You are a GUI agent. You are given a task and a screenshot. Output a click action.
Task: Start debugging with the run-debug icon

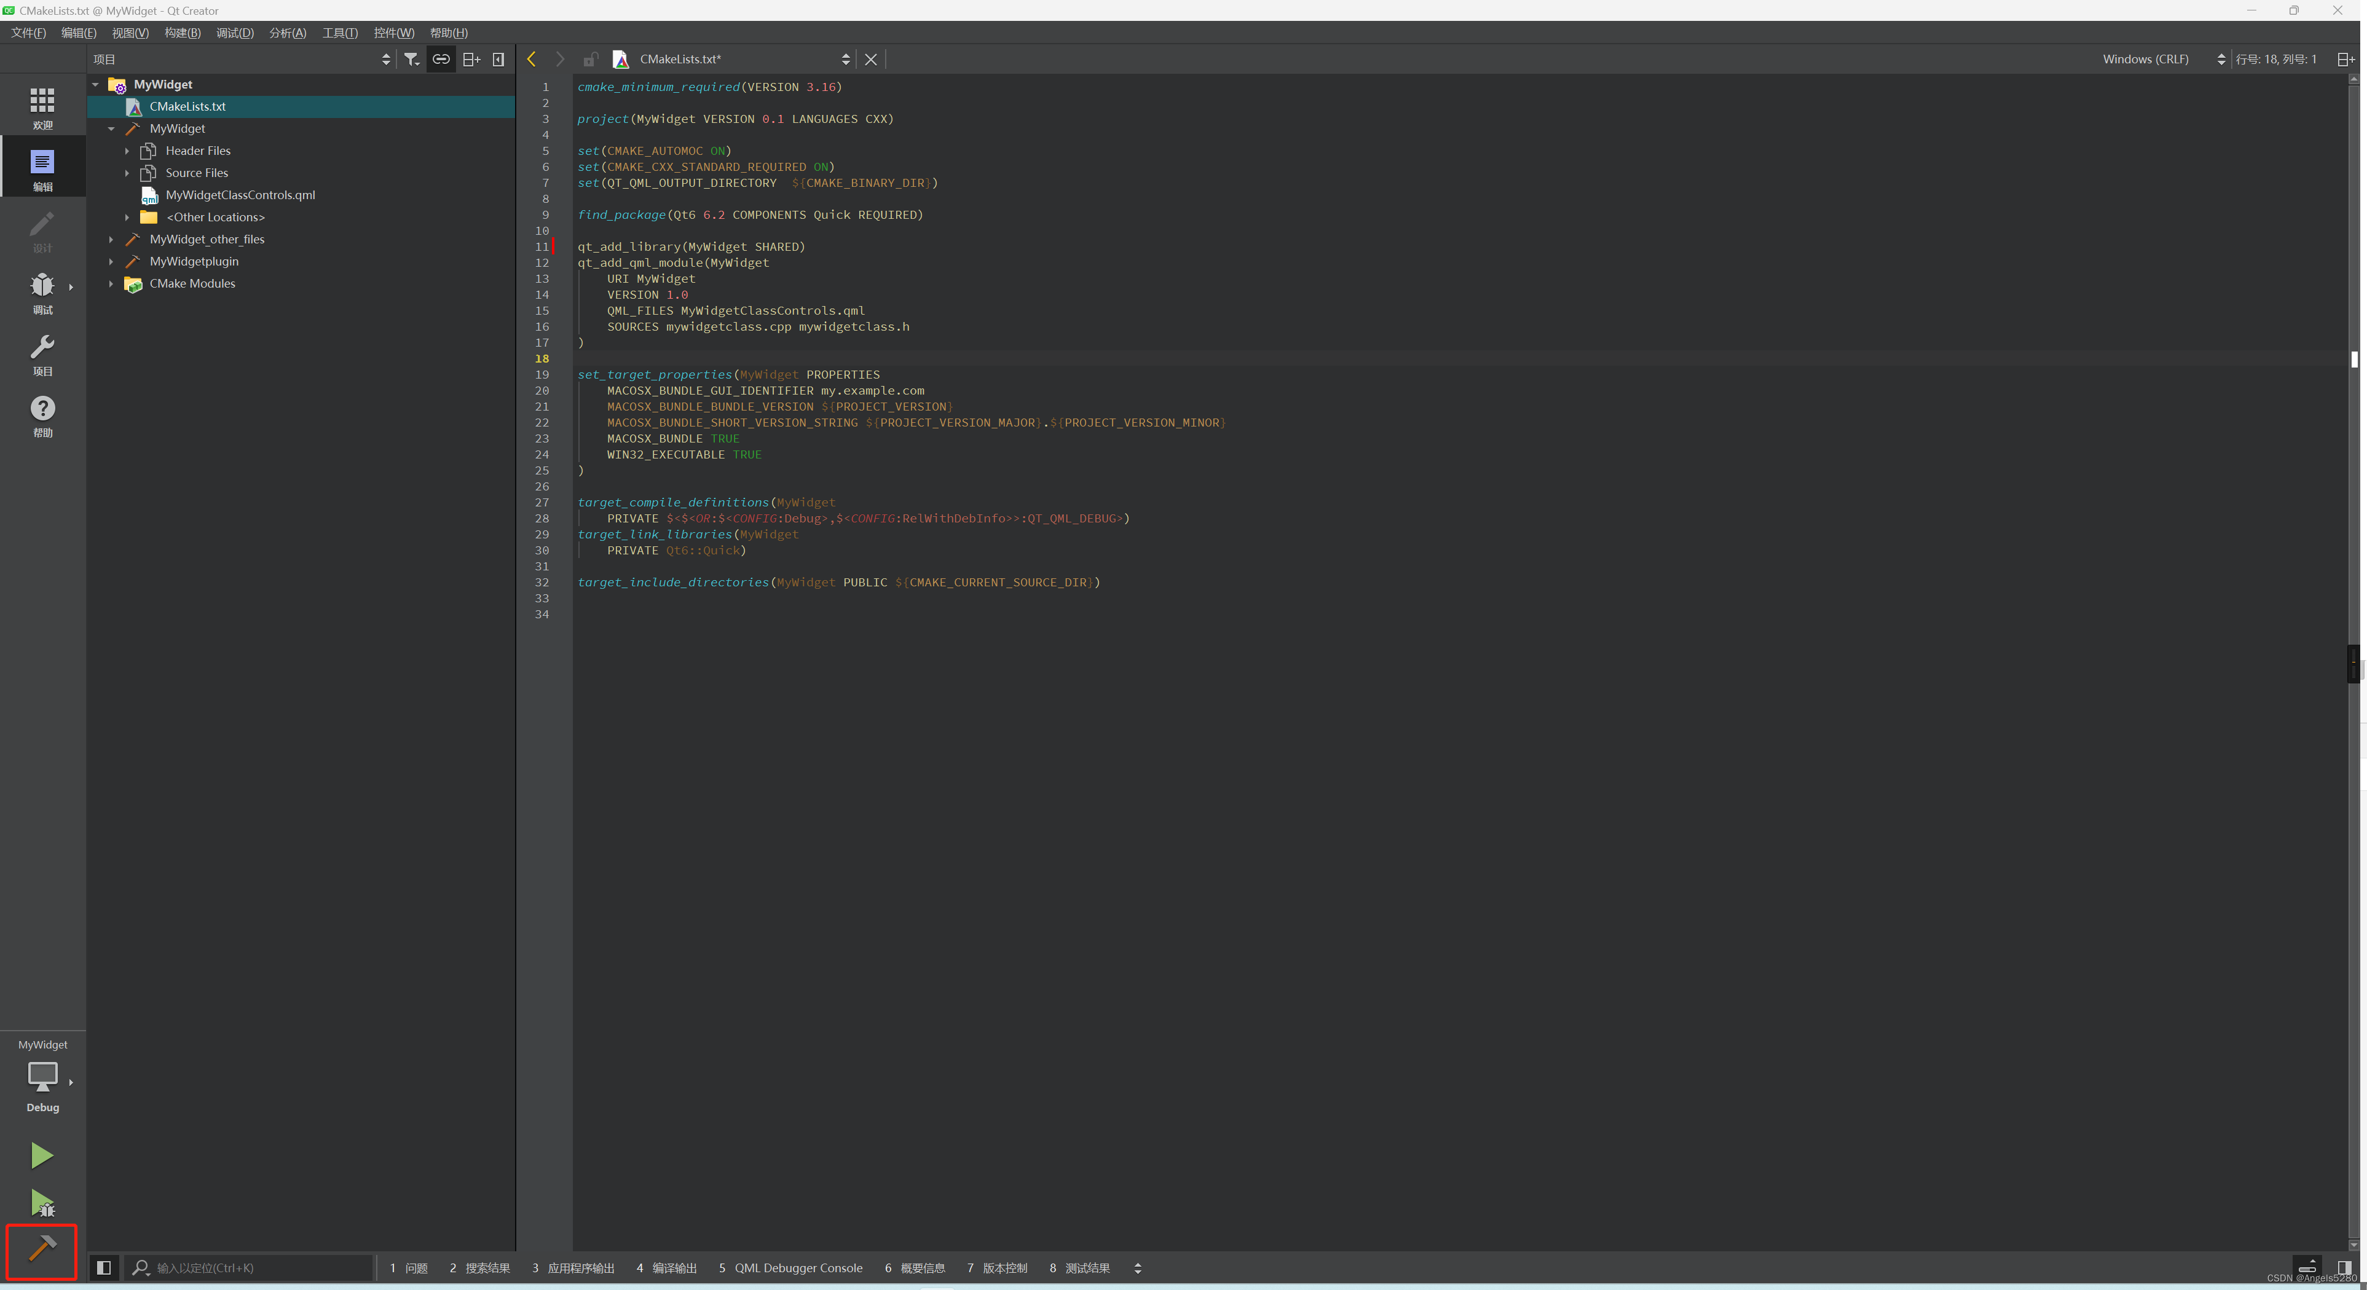point(41,1203)
